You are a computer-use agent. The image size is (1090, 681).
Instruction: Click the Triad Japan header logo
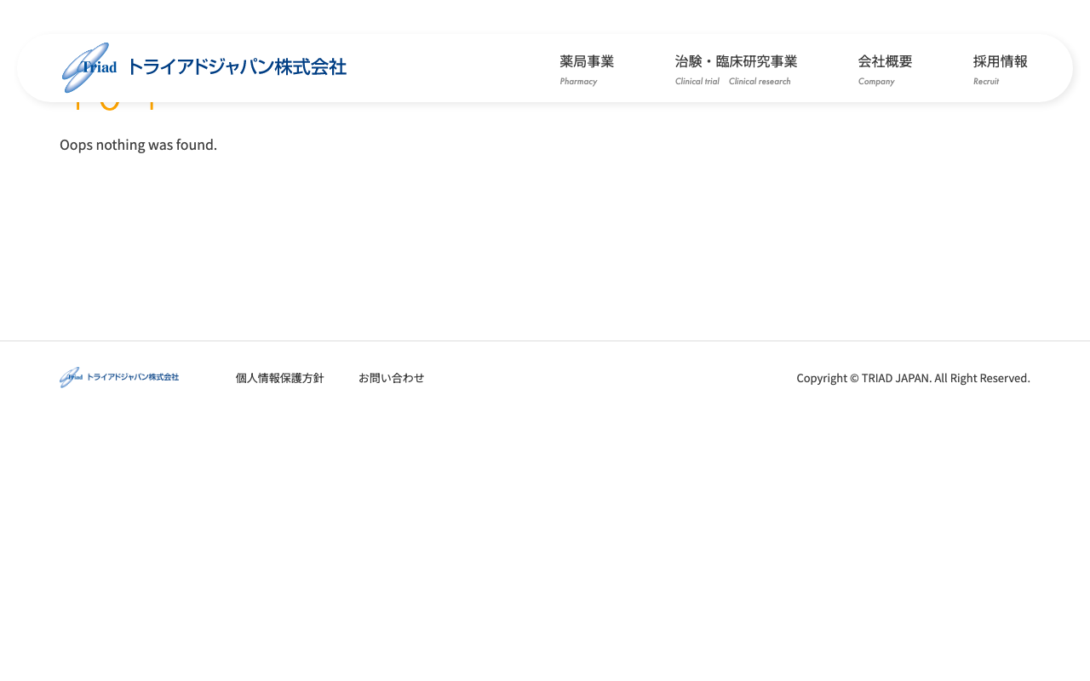coord(204,67)
